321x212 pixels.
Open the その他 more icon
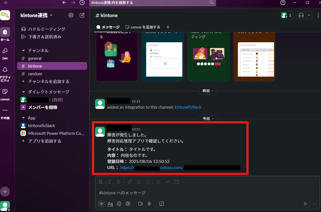[5, 110]
